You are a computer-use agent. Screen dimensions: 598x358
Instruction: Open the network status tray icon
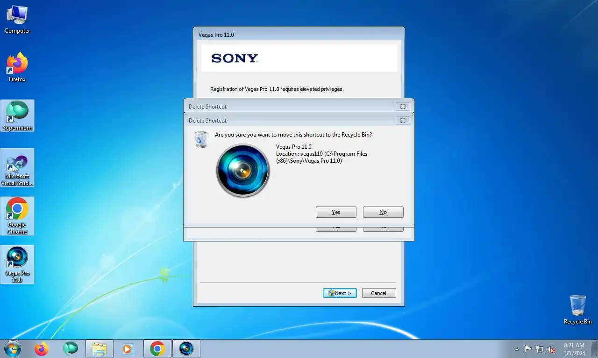(x=540, y=349)
